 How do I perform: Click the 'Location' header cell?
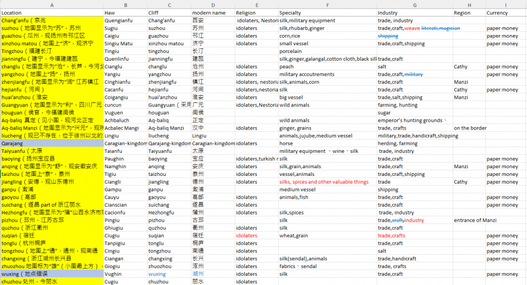tap(52, 13)
